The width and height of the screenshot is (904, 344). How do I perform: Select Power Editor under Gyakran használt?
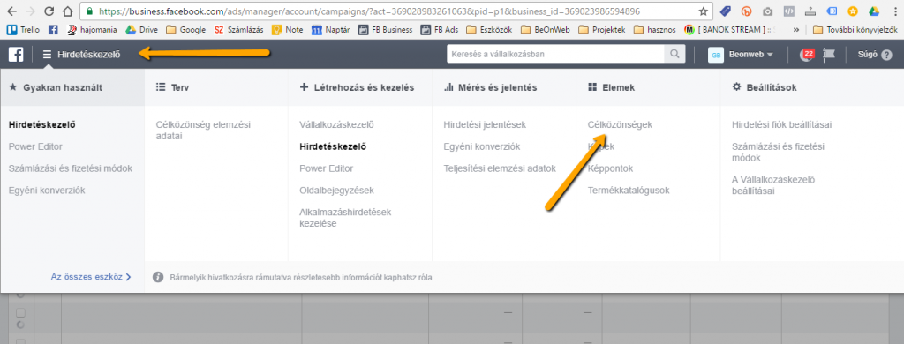point(35,146)
